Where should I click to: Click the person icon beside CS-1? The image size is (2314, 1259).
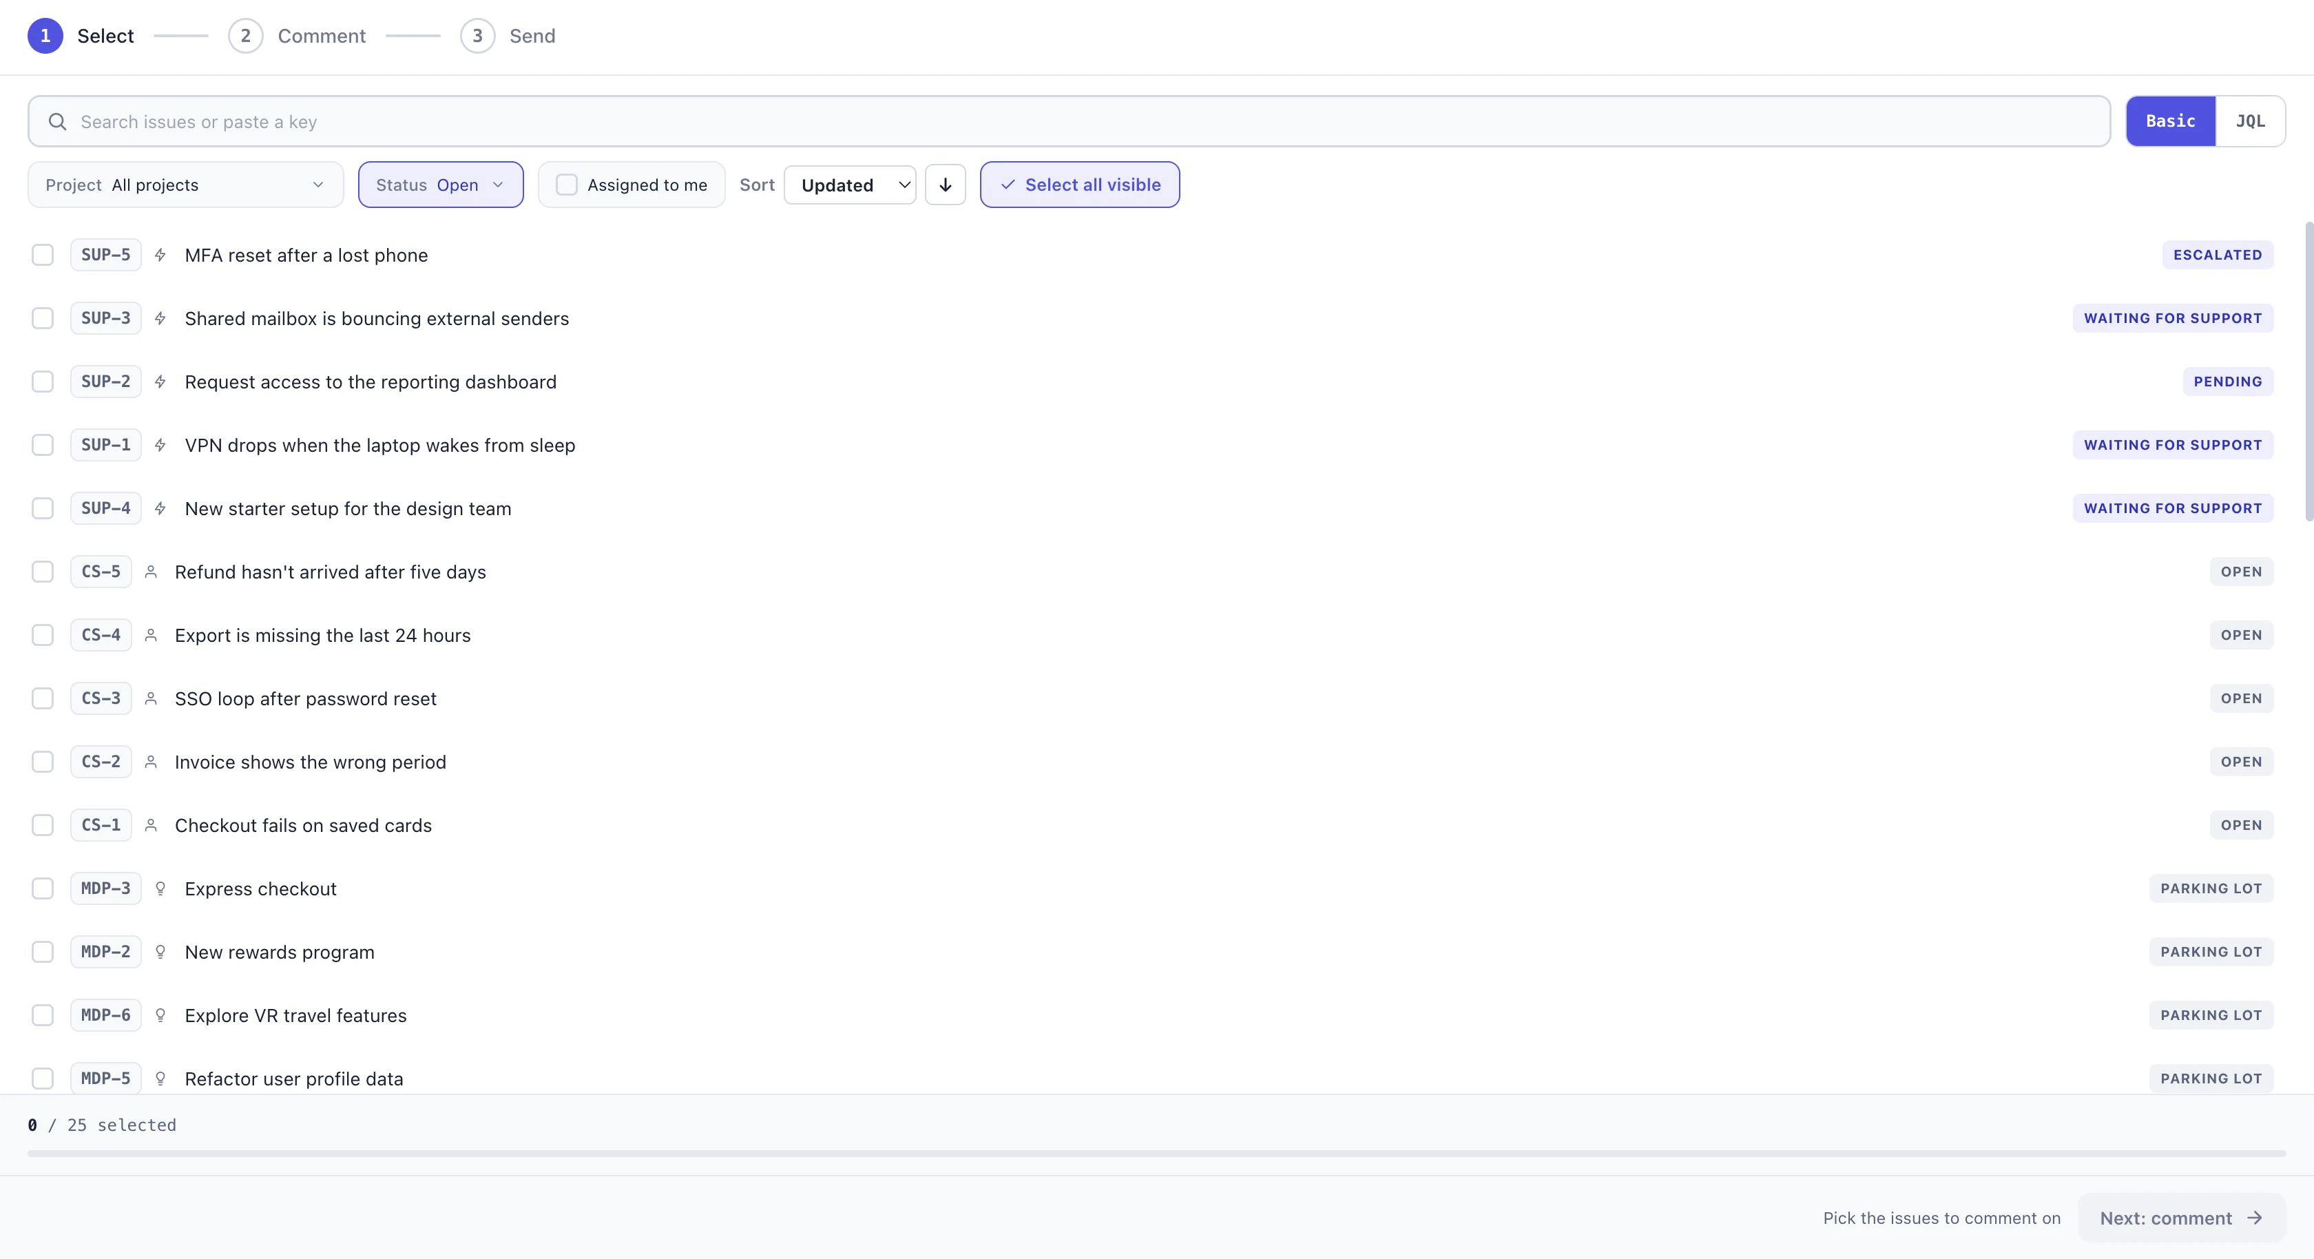[x=151, y=825]
